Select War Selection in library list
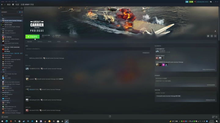This screenshot has height=123, width=220. click(8, 37)
